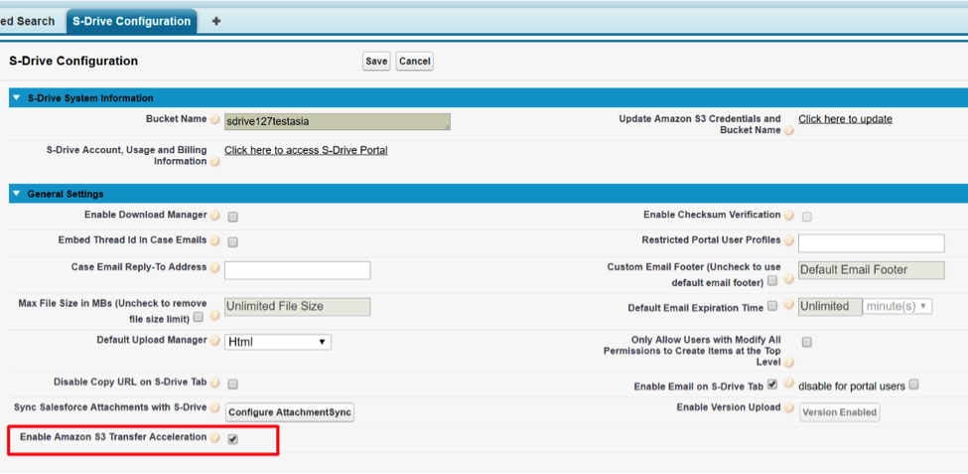This screenshot has height=474, width=968.
Task: Open help icon beside Enable Email on S-Drive Tab
Action: (x=788, y=384)
